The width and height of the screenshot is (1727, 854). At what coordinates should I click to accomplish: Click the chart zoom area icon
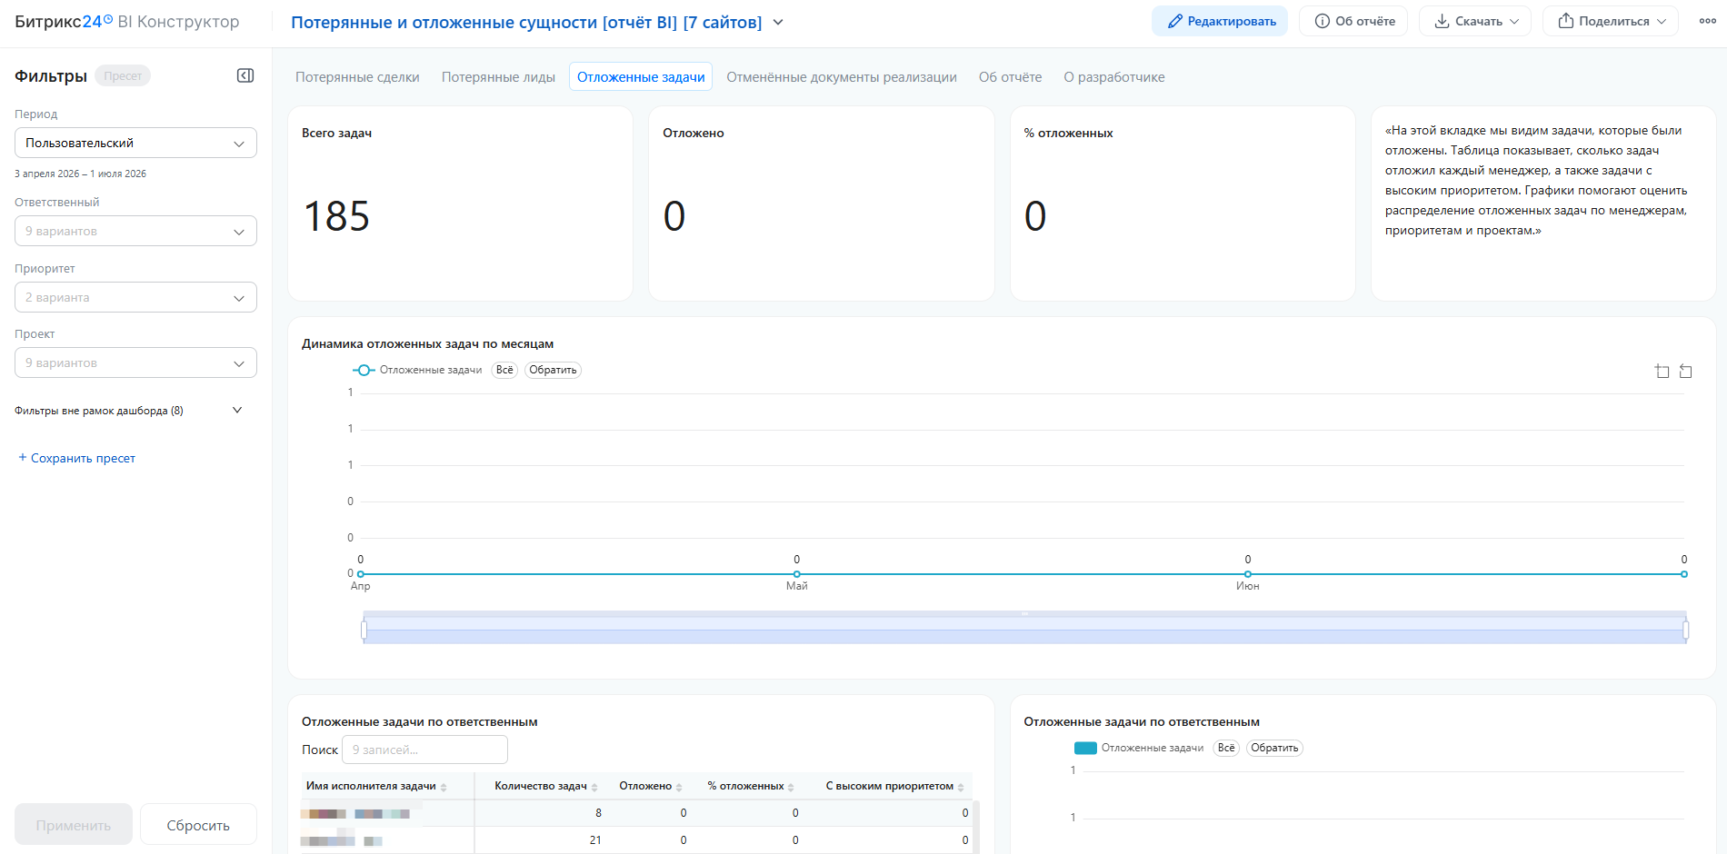pyautogui.click(x=1662, y=371)
